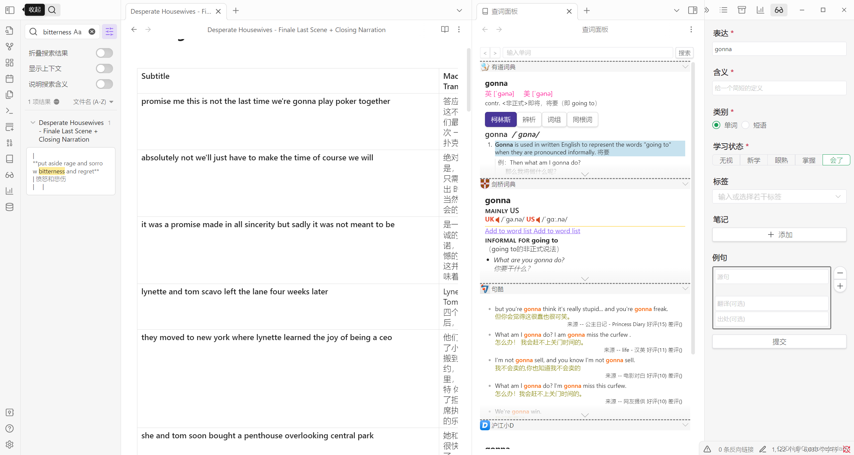854x455 pixels.
Task: Click Add to word list link
Action: (508, 231)
